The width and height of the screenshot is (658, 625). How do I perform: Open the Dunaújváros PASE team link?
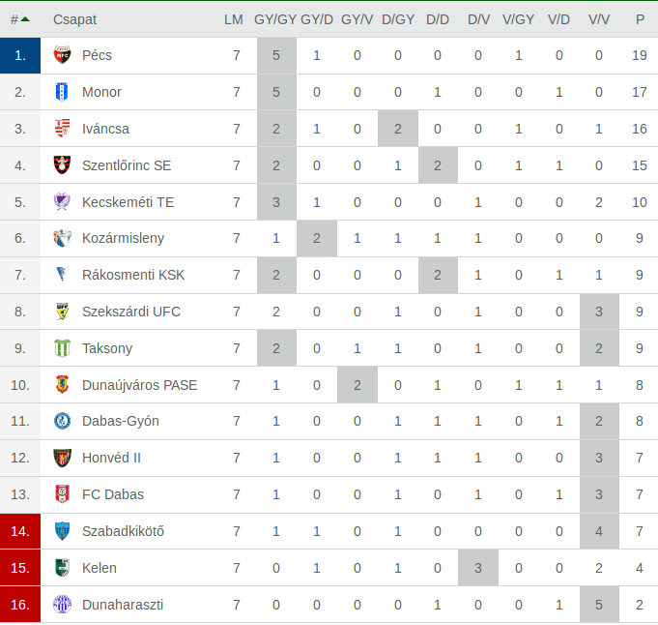139,385
